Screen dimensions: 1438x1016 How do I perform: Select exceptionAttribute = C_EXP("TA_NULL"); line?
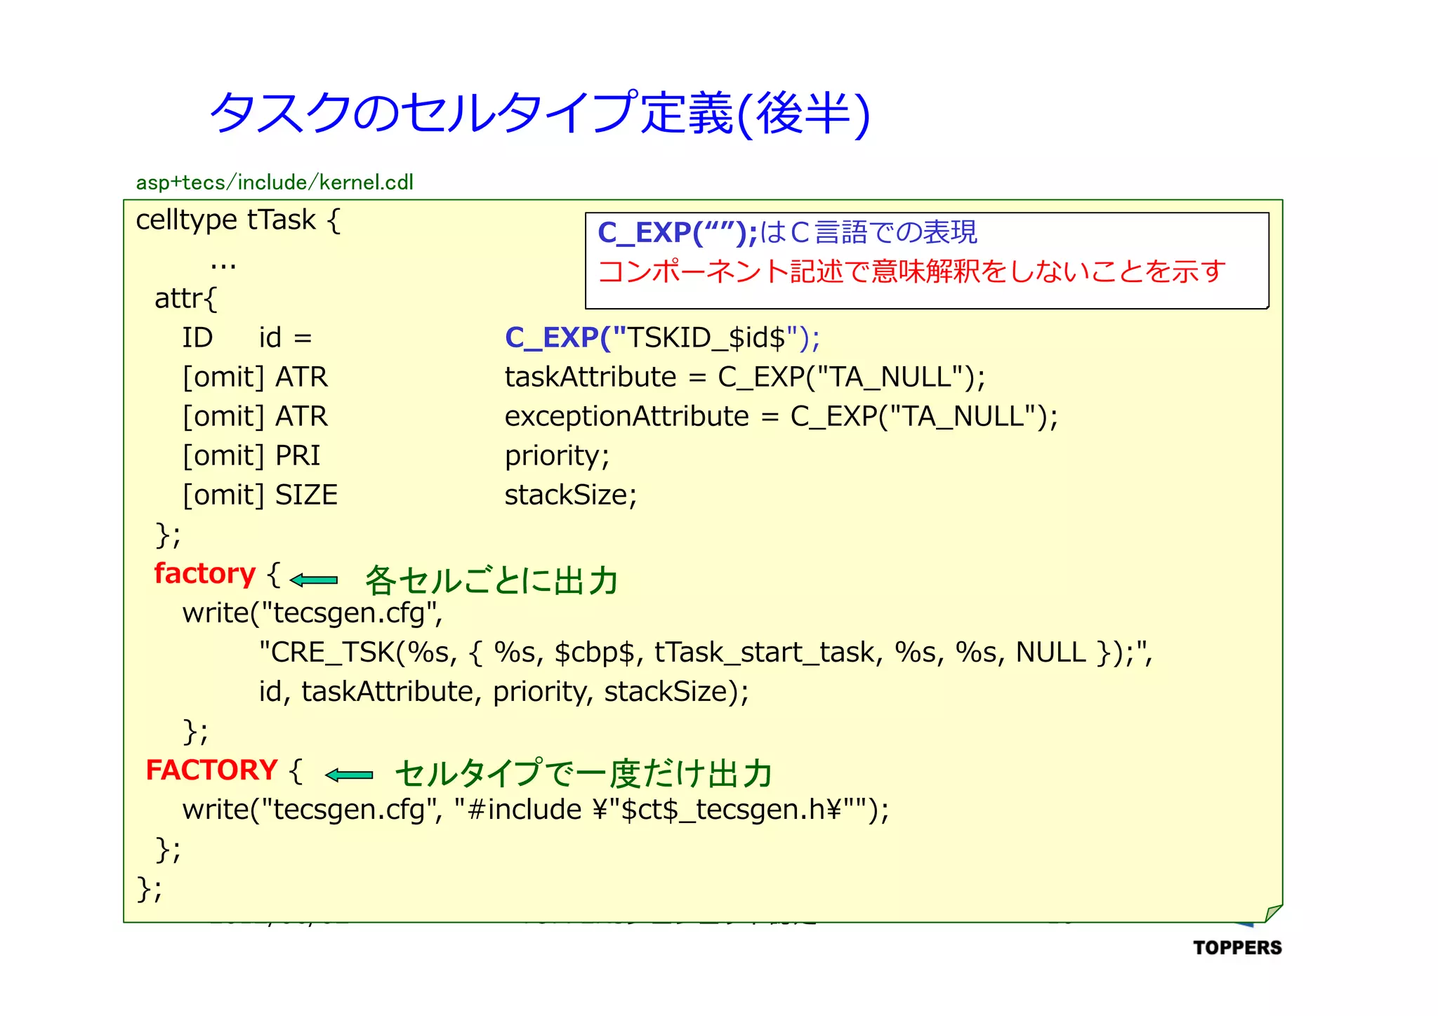tap(781, 417)
